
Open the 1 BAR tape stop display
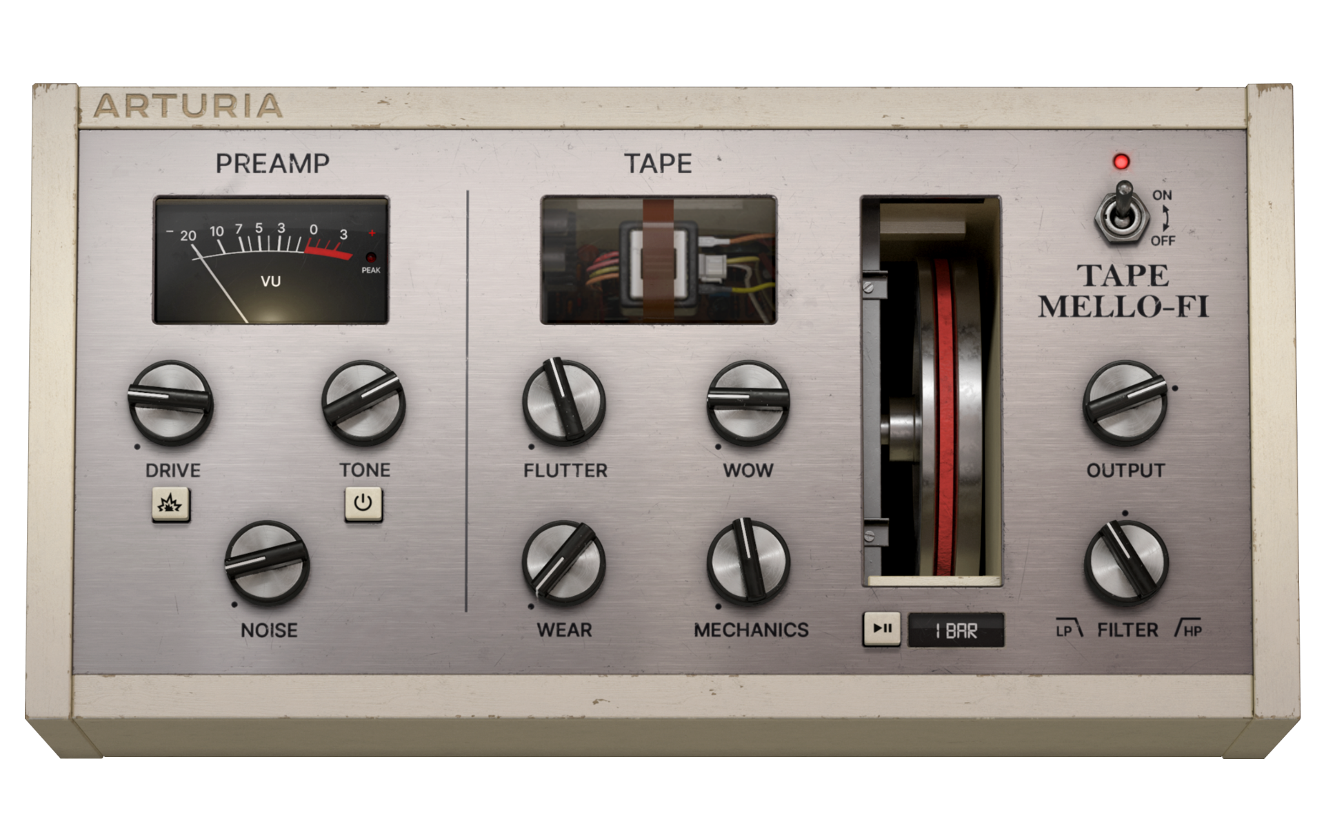pos(956,630)
